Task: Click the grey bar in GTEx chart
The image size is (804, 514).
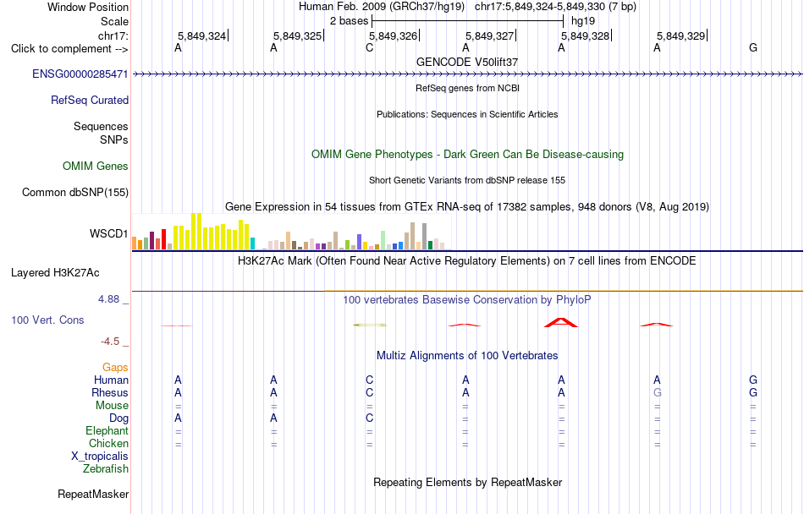Action: 424,237
